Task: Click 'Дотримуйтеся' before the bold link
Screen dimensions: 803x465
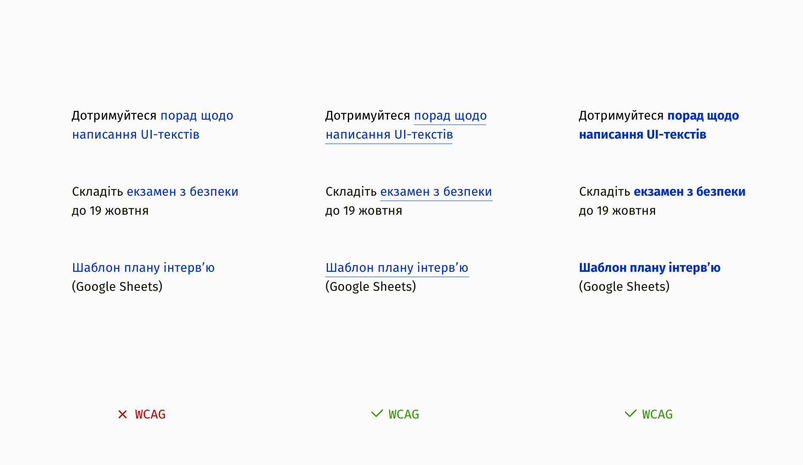Action: 621,115
